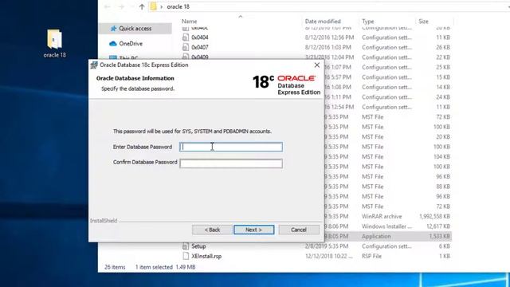Click the Explorer back arrow
Screen dimensions: 510x287
[107, 6]
